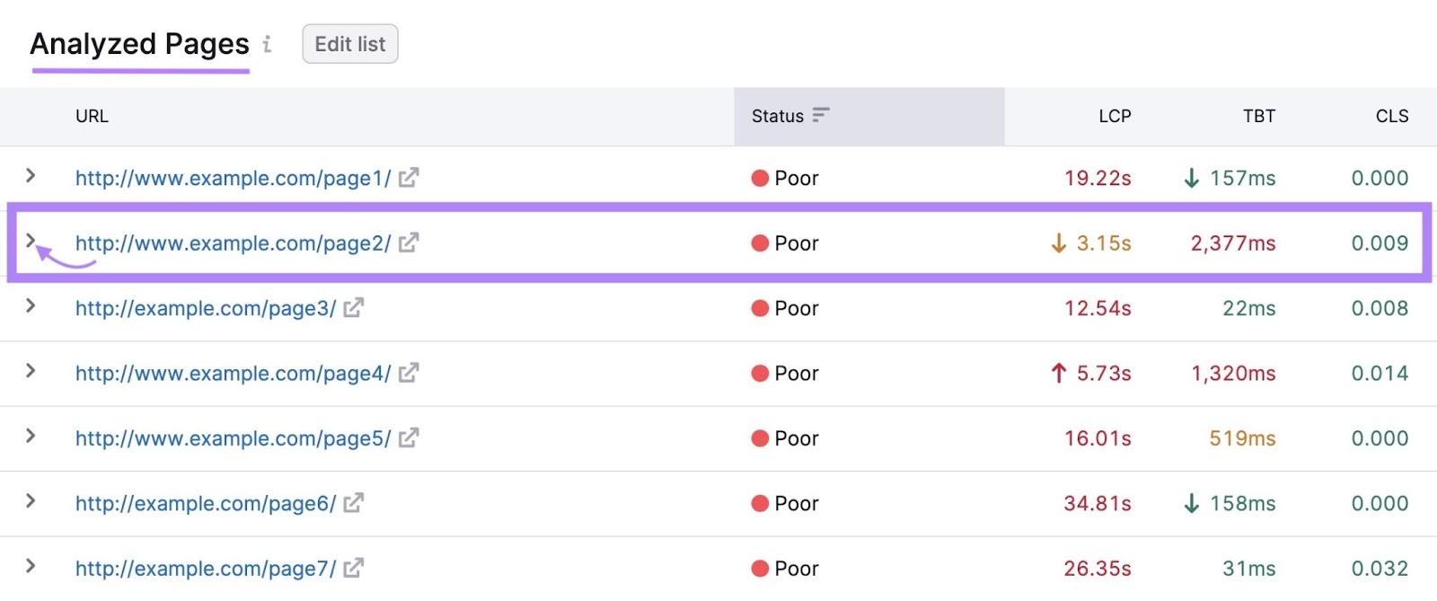This screenshot has height=601, width=1437.
Task: Click the 0.032 CLS value
Action: [1380, 569]
